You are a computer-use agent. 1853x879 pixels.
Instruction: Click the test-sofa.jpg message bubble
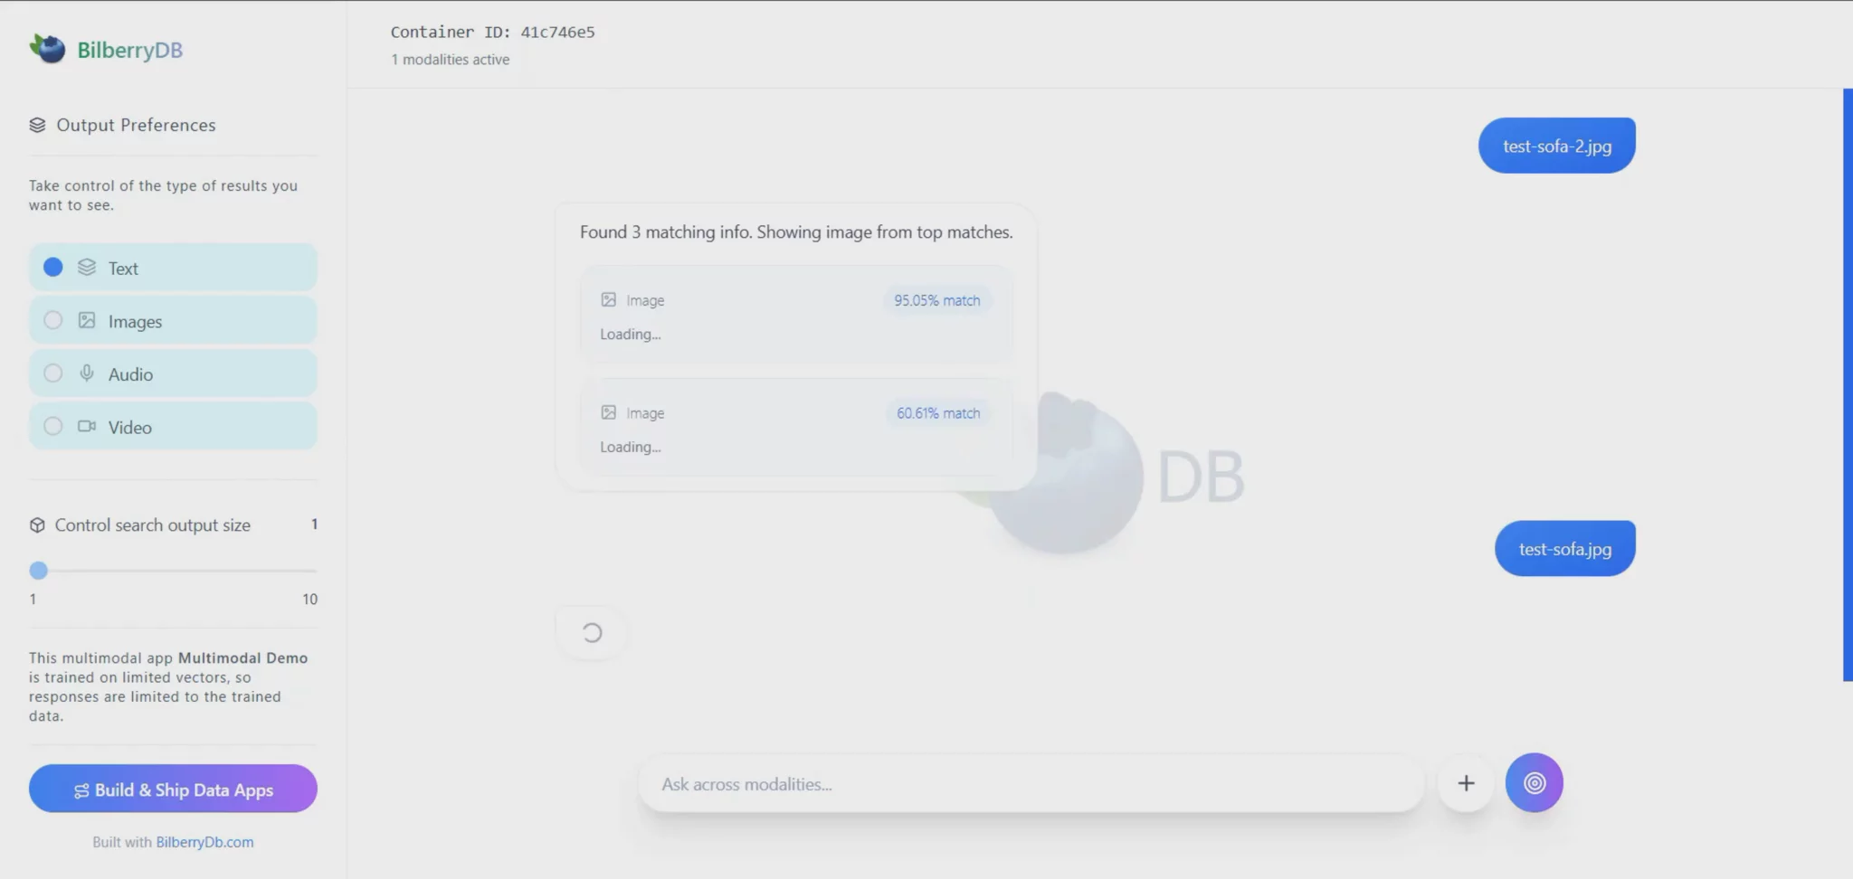[1564, 548]
